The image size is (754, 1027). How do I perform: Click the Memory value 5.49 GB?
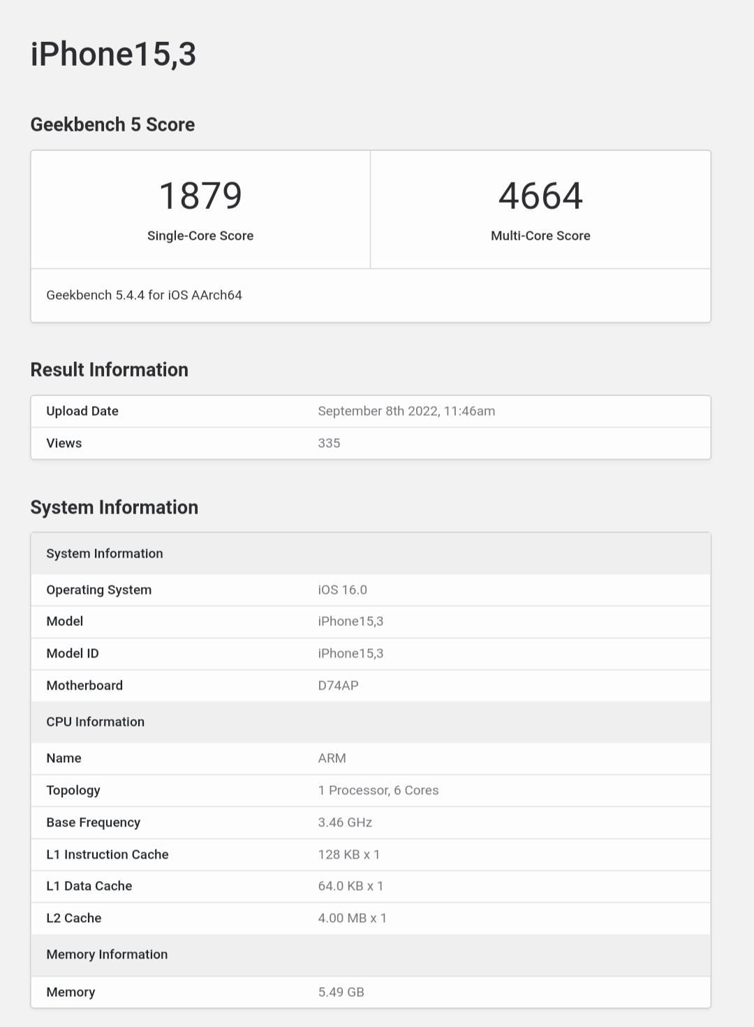tap(341, 993)
